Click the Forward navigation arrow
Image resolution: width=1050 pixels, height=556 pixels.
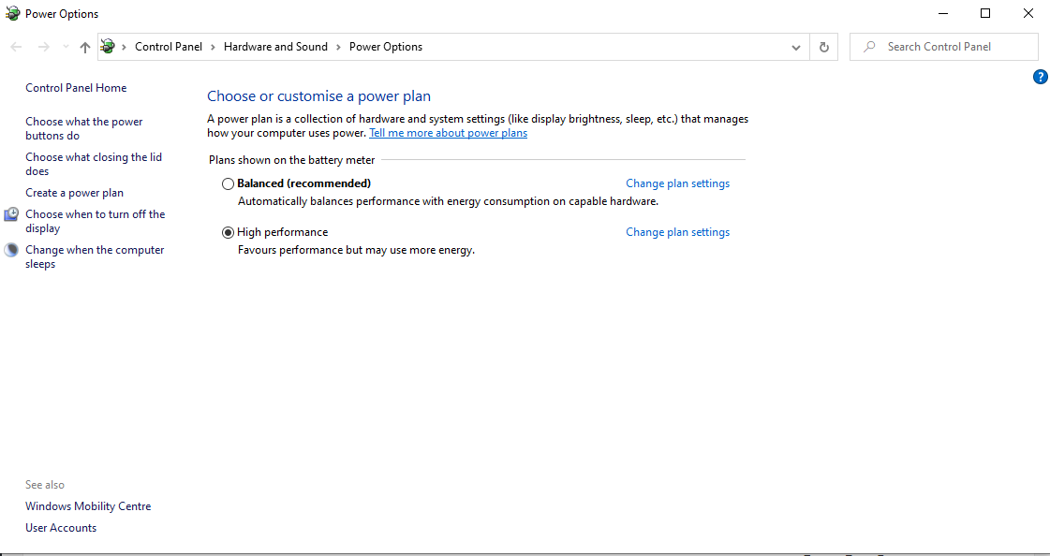coord(43,47)
